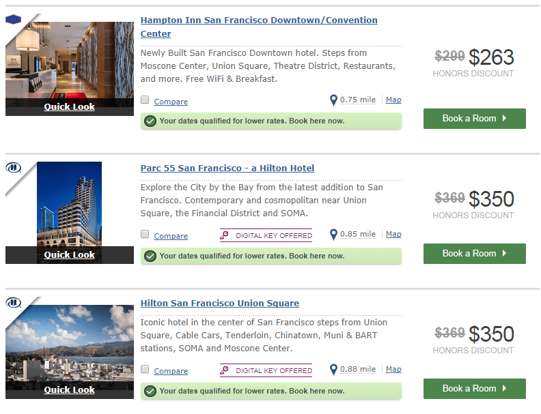
Task: Click the digital key icon for Hilton Union Square
Action: coord(225,370)
